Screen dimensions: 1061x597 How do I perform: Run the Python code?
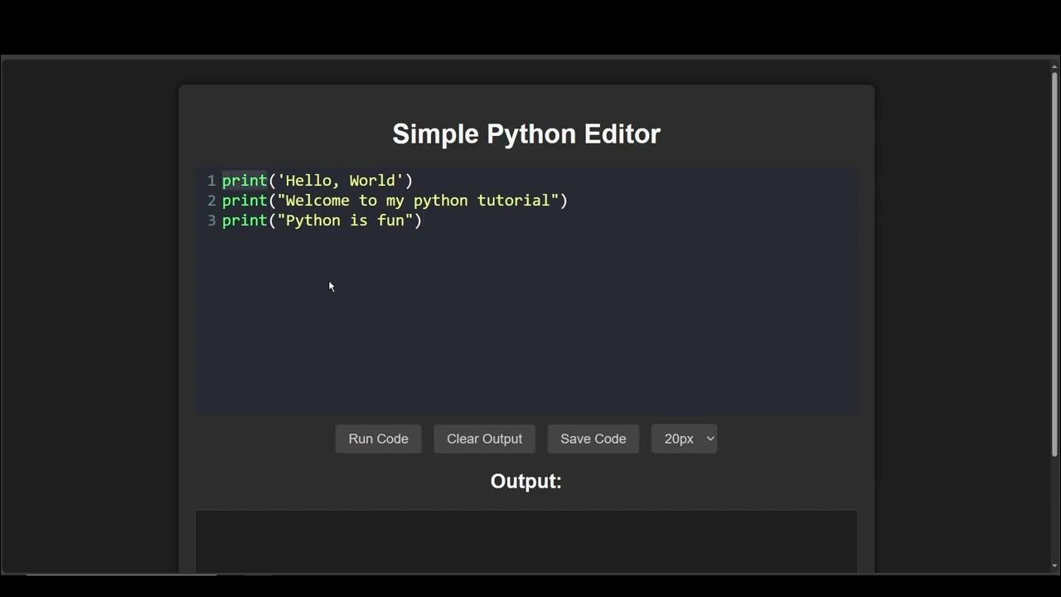coord(378,439)
